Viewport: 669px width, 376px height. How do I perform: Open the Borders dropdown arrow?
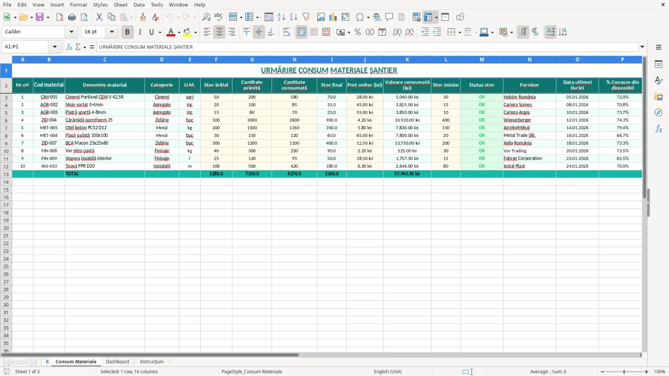tap(461, 32)
